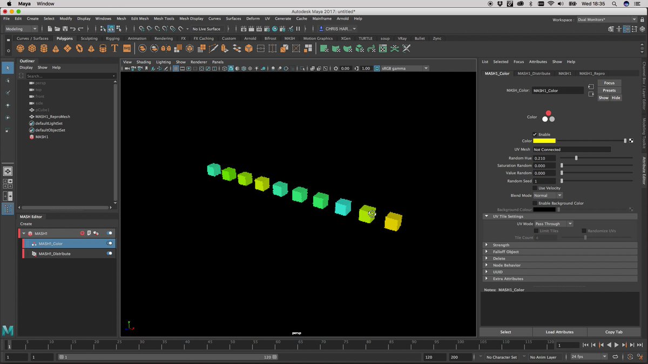Open the Mesh Tools menu
The width and height of the screenshot is (648, 364).
click(164, 18)
